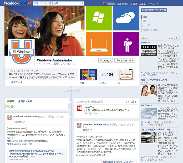Screen dimensions: 183x163
Task: Open messages icon in top bar
Action: tap(26, 3)
